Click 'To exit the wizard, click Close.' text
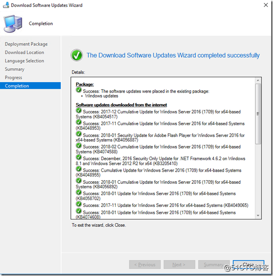This screenshot has height=276, width=273. pyautogui.click(x=99, y=225)
